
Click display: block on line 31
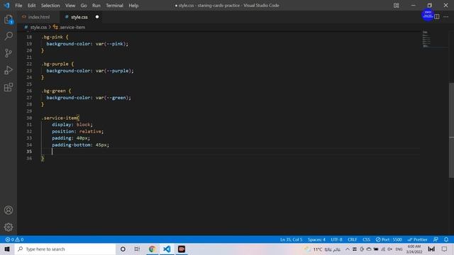pos(72,125)
